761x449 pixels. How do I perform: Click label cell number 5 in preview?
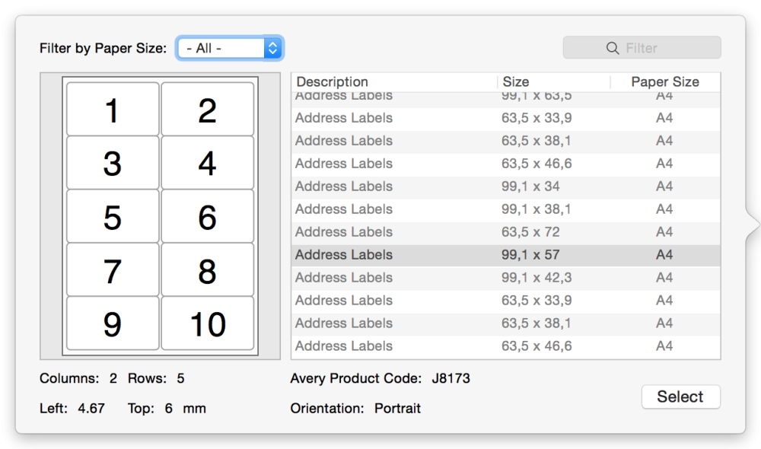112,215
